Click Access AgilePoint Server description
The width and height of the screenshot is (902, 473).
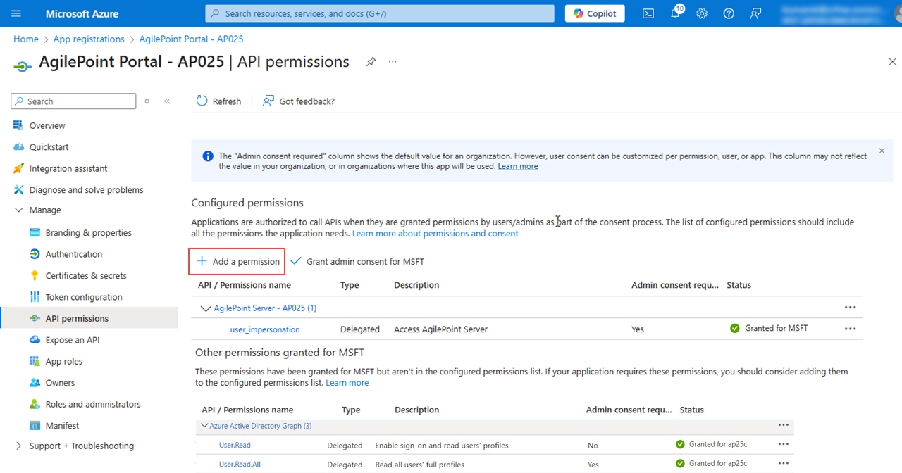[x=440, y=329]
